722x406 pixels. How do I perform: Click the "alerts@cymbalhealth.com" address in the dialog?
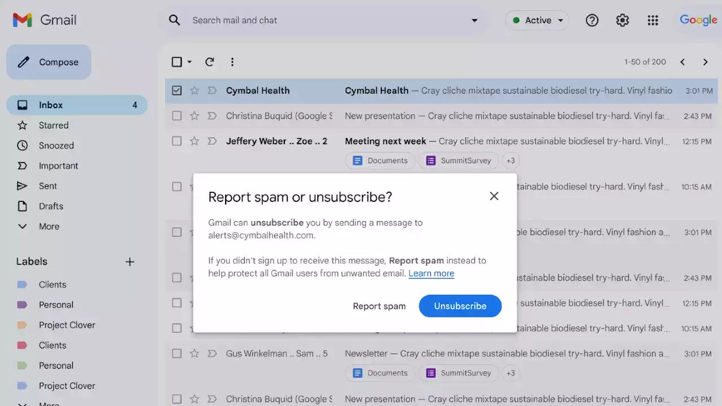[261, 236]
